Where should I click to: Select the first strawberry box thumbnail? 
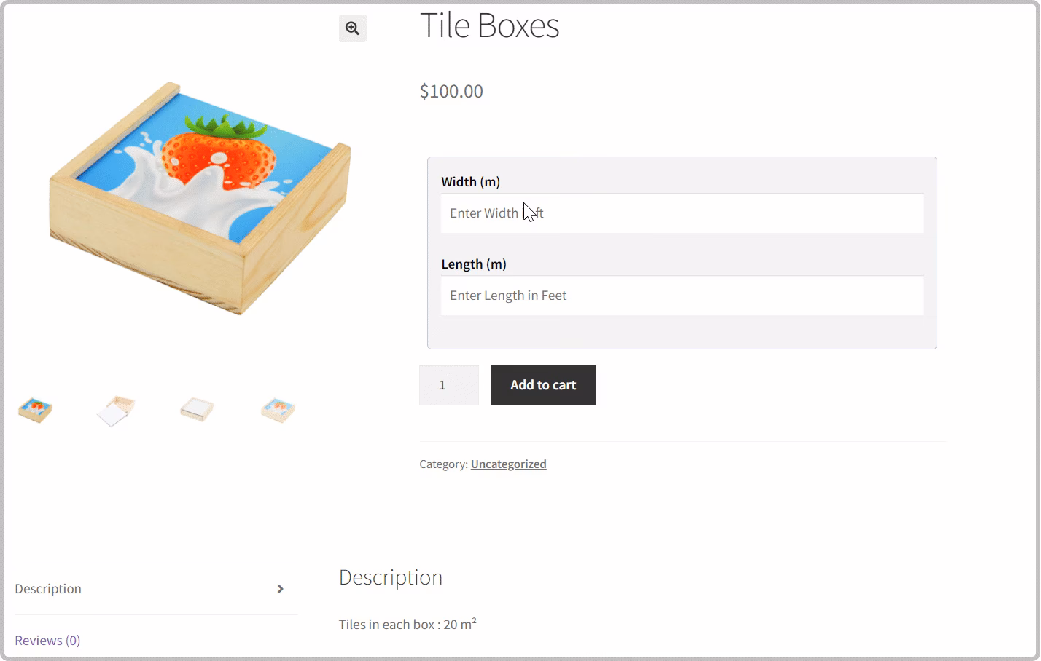pos(36,411)
